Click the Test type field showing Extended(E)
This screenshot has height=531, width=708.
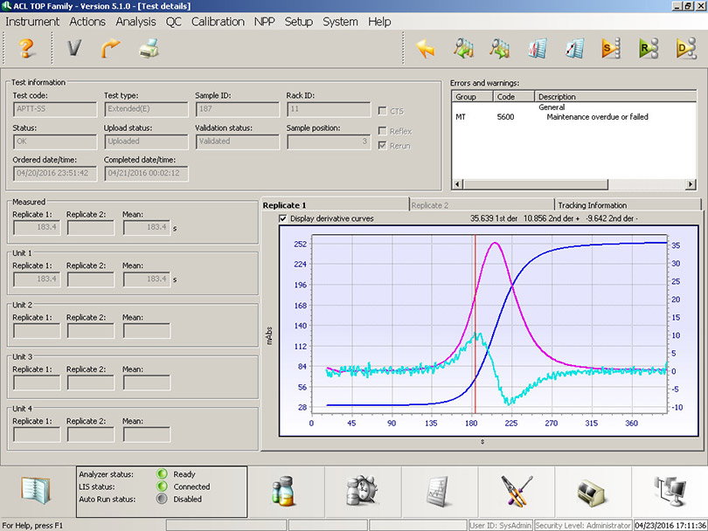[146, 109]
